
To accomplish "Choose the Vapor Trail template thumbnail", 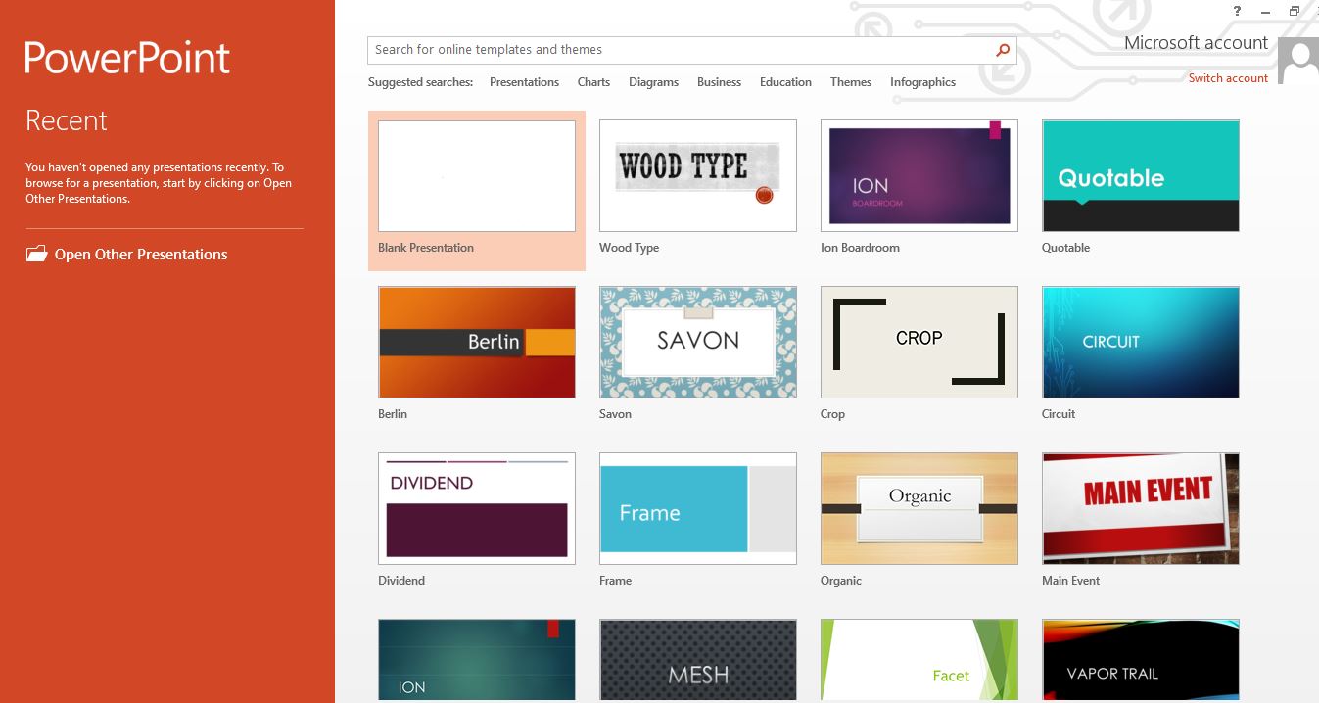I will click(1141, 661).
